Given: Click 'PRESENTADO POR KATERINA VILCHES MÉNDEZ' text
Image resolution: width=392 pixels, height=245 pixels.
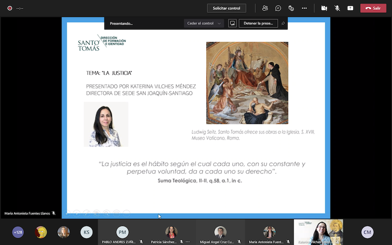Looking at the screenshot, I should tap(141, 87).
